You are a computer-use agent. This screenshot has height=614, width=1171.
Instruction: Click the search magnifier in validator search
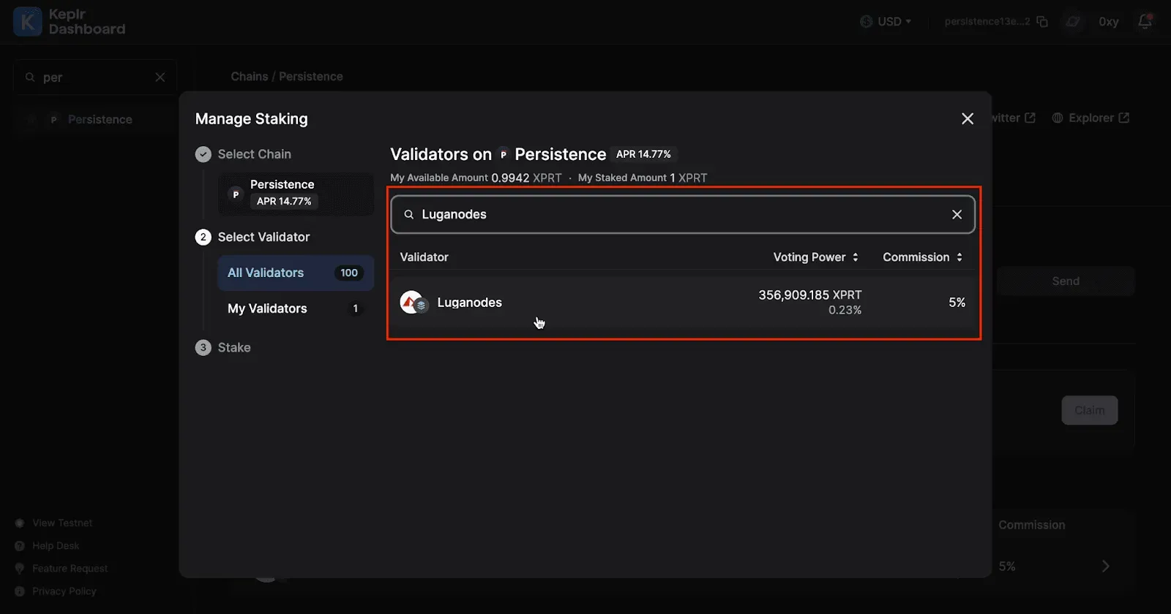(409, 214)
